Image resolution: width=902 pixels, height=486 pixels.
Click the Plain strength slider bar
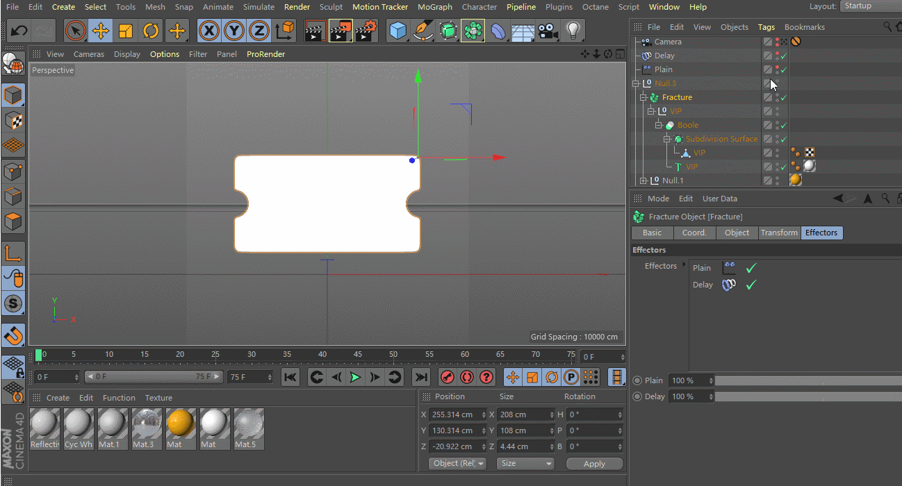pos(806,380)
